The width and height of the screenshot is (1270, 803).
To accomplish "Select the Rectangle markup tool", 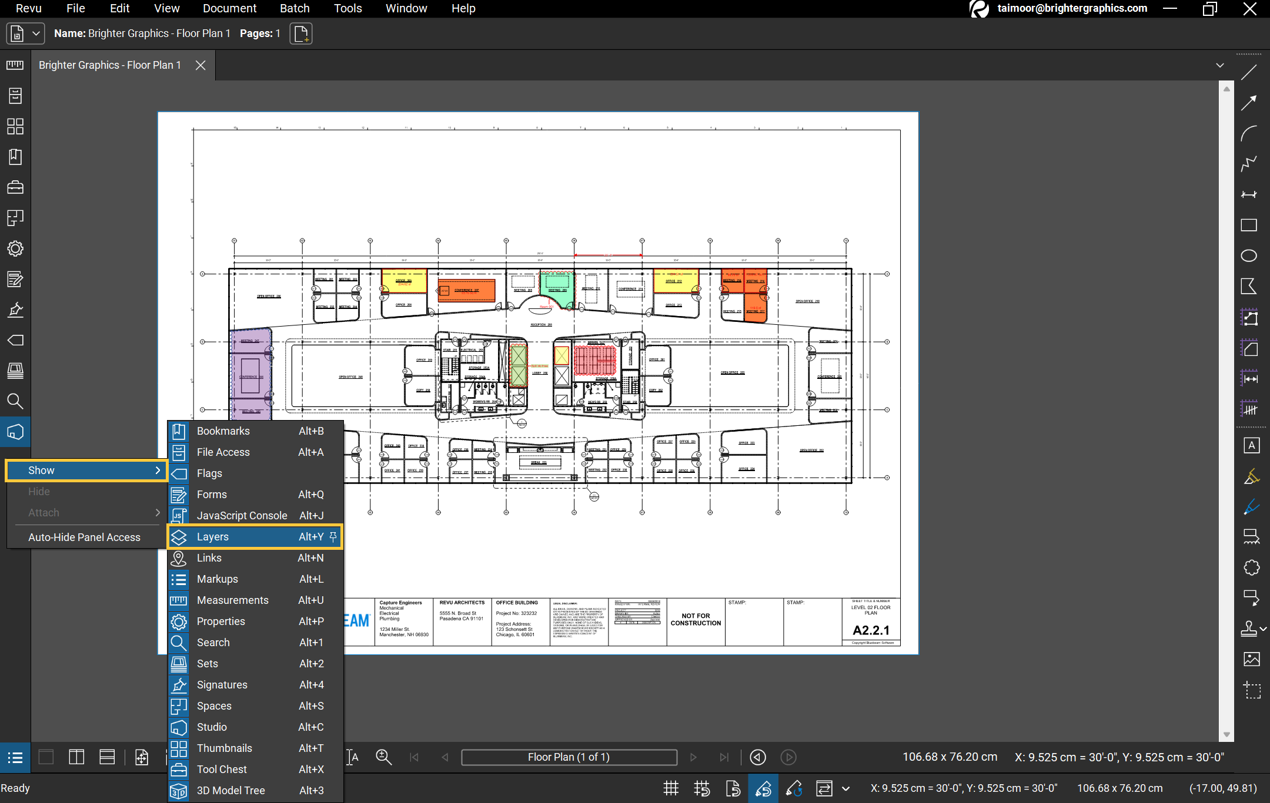I will 1249,225.
